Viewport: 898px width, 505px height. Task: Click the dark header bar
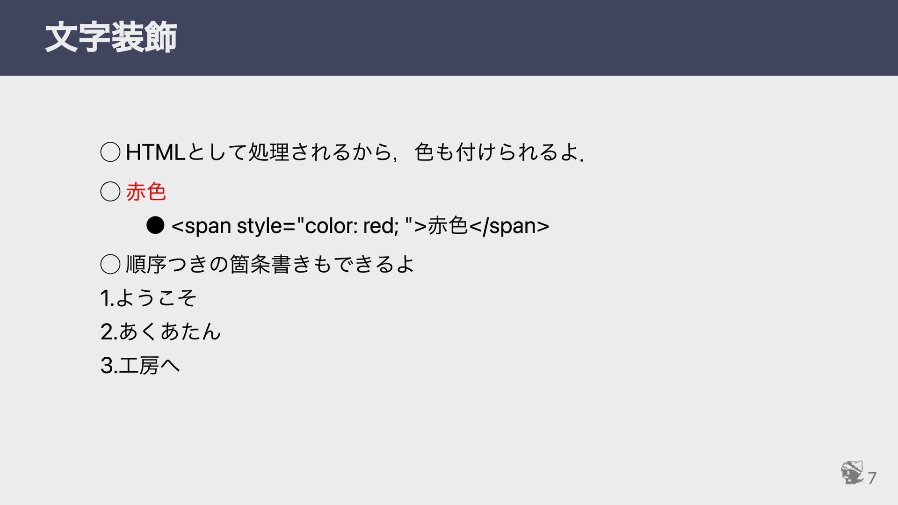tap(449, 38)
